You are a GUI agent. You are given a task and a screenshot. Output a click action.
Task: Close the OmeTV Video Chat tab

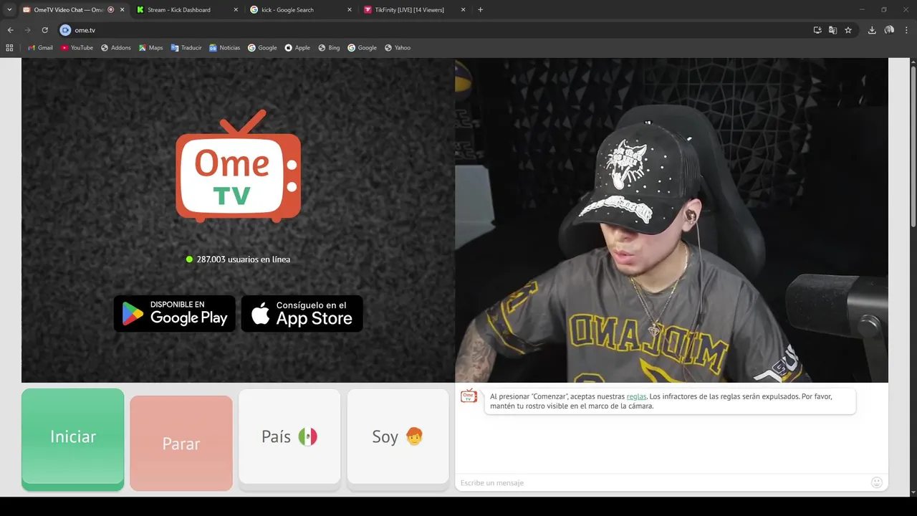pyautogui.click(x=122, y=10)
